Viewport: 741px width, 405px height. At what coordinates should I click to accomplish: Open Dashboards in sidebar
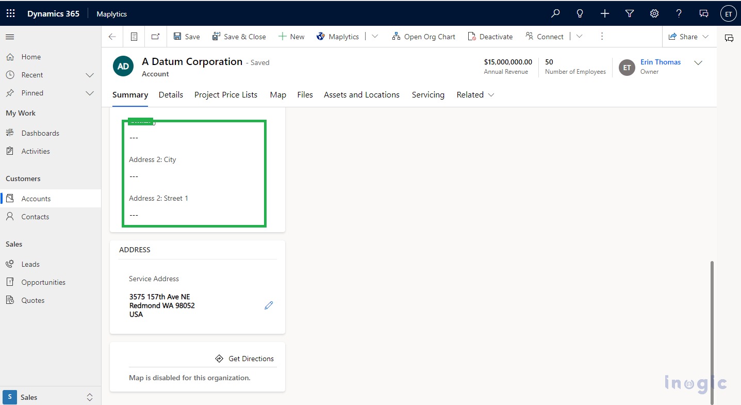[51, 133]
